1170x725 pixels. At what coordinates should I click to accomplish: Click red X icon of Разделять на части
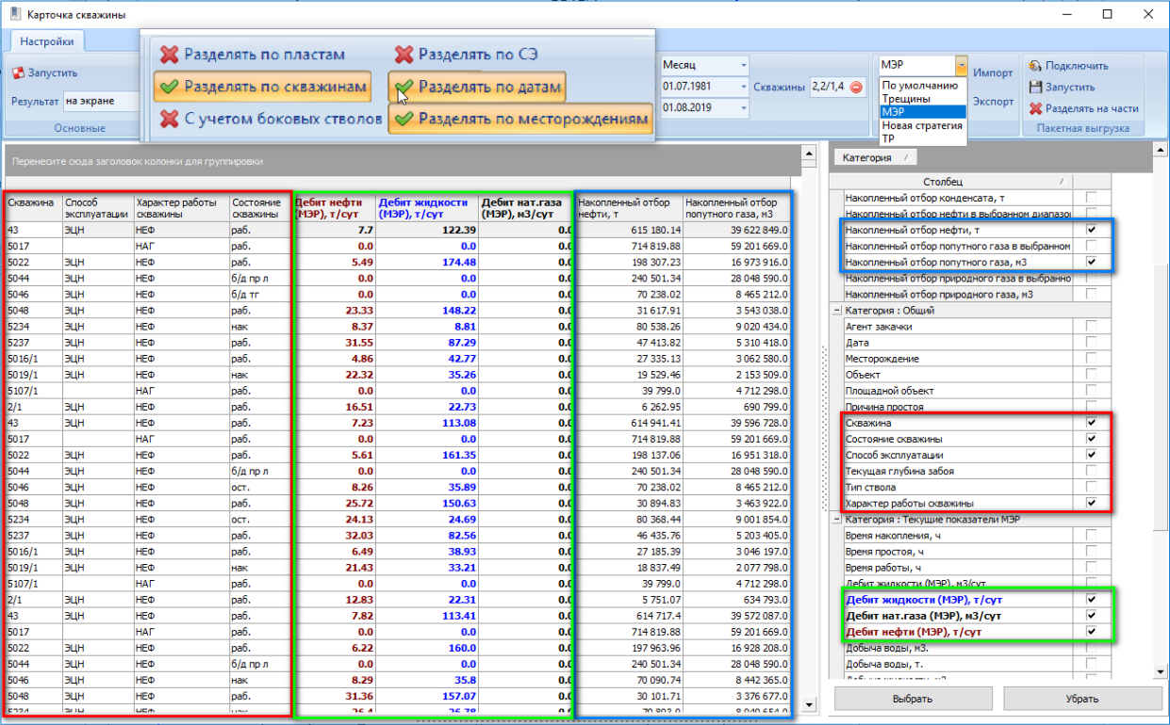click(1034, 108)
